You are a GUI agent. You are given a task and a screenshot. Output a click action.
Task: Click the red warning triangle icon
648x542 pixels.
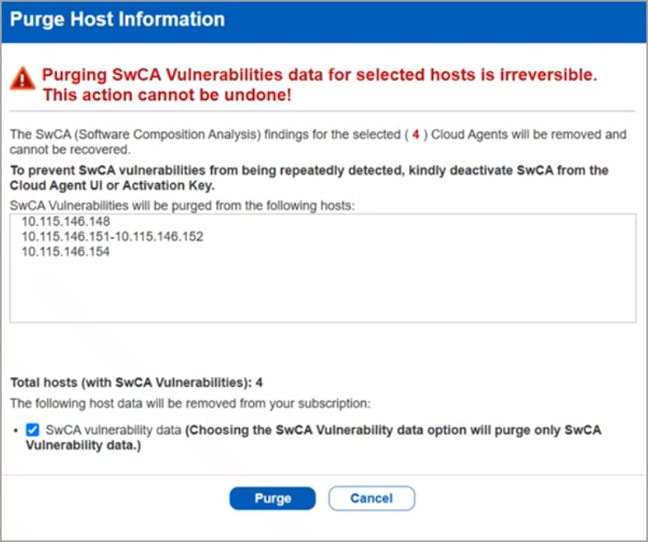click(23, 79)
